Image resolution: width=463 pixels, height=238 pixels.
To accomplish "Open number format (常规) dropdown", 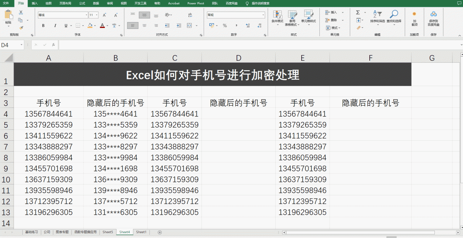I will point(263,15).
